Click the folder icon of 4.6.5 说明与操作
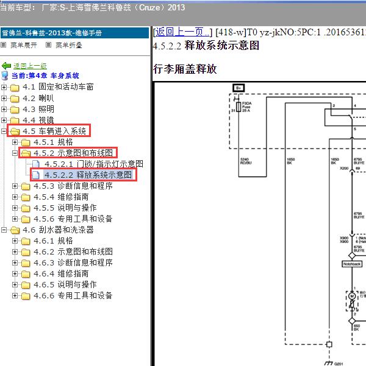366x366 pixels. 26,285
